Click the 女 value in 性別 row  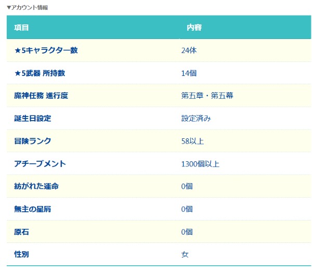point(185,254)
